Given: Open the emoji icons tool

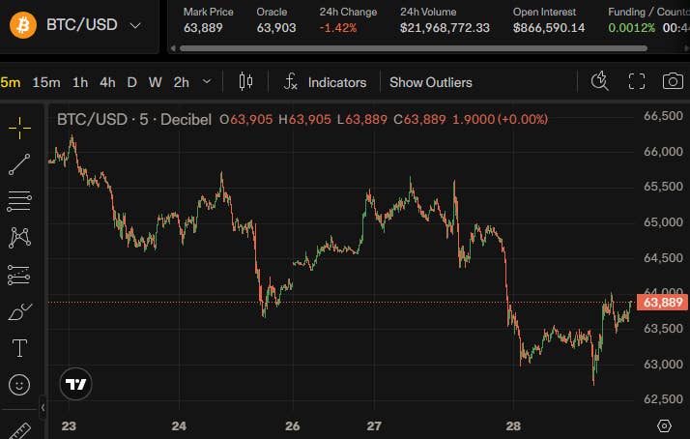Looking at the screenshot, I should [19, 385].
